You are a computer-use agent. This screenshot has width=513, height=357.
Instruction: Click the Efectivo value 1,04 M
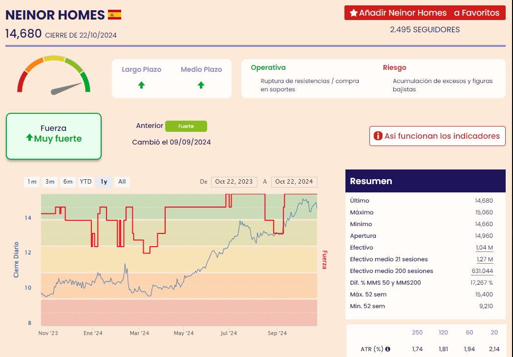click(x=484, y=248)
